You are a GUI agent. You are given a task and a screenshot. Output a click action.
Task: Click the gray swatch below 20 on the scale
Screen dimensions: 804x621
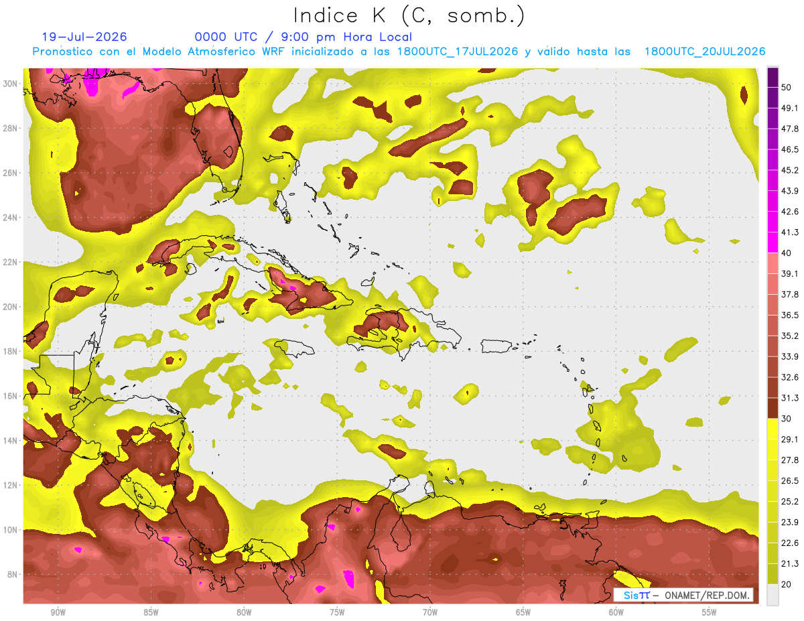coord(773,595)
